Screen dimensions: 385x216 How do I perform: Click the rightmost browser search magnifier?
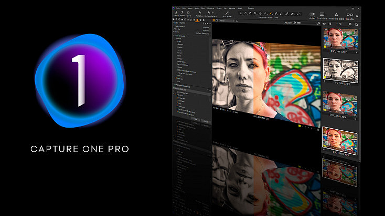click(356, 25)
